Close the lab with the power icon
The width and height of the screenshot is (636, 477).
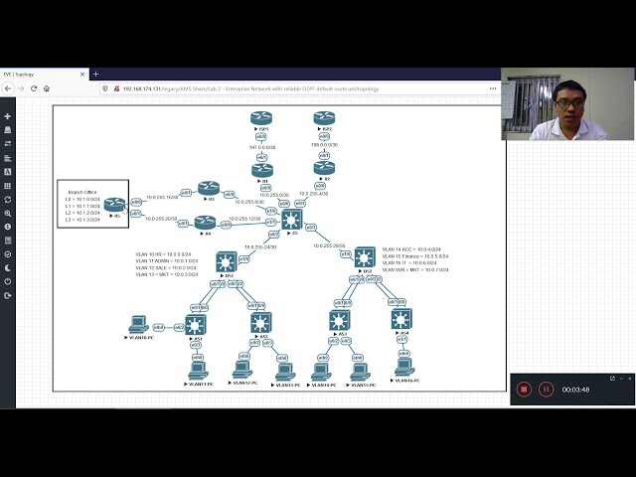tap(7, 281)
